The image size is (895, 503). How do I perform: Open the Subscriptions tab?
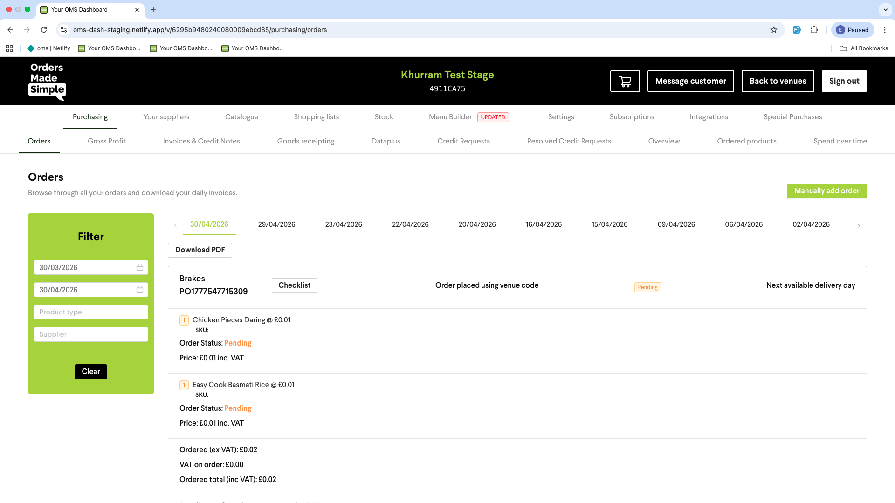632,117
